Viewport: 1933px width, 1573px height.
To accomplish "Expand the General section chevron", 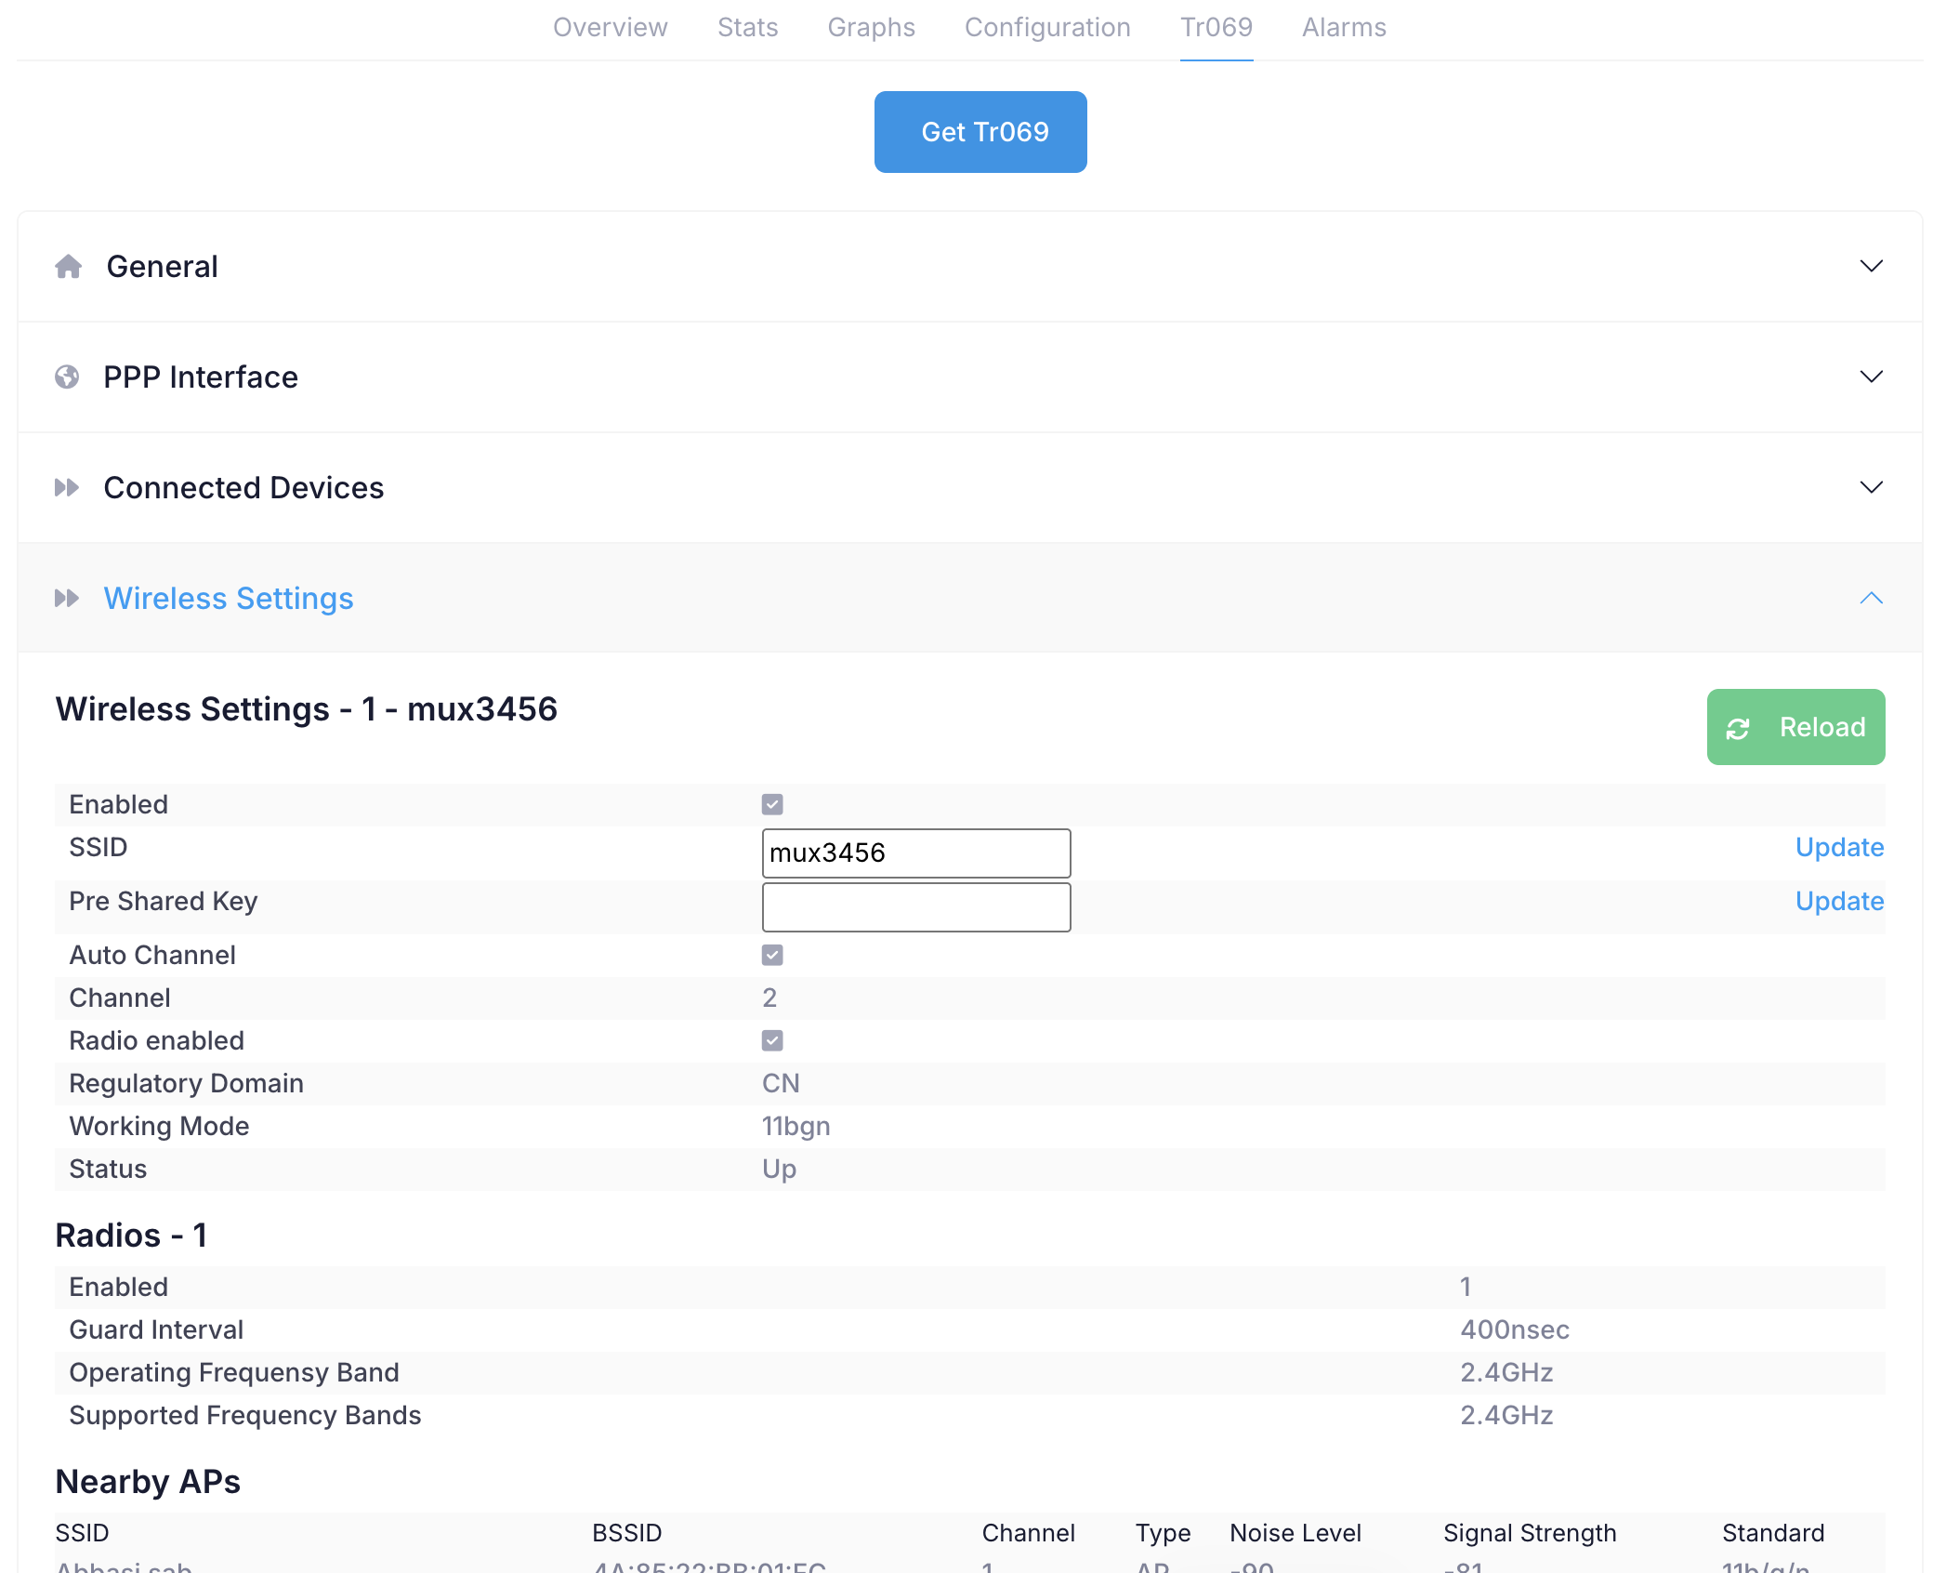I will [x=1871, y=266].
